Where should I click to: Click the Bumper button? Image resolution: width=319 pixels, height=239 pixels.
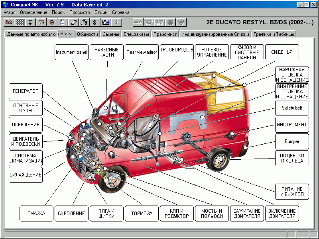(292, 141)
